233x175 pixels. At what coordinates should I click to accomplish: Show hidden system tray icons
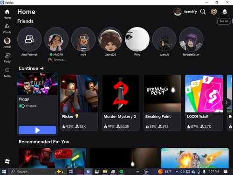(177, 172)
